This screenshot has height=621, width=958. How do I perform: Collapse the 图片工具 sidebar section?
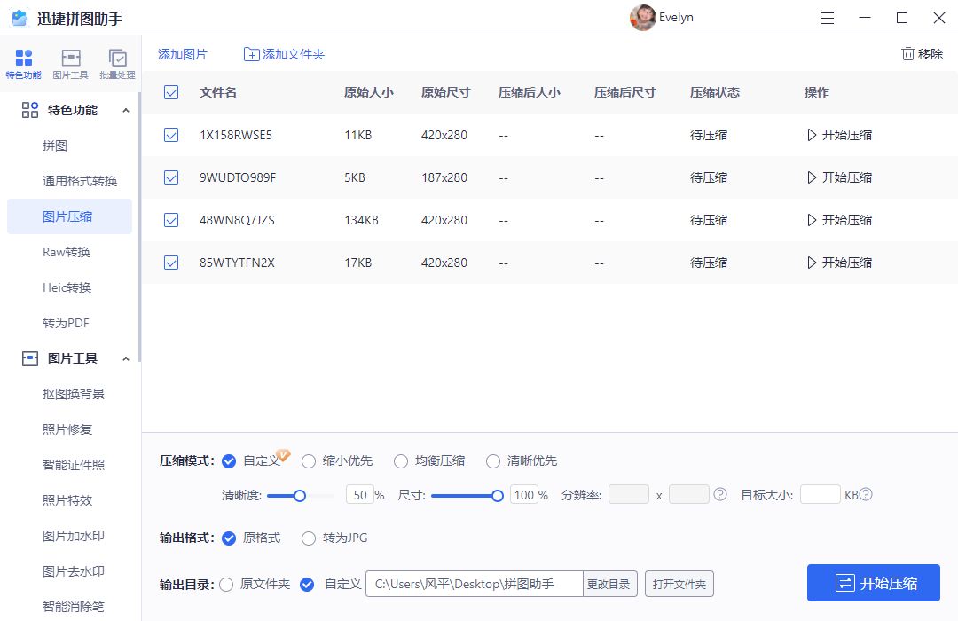127,358
